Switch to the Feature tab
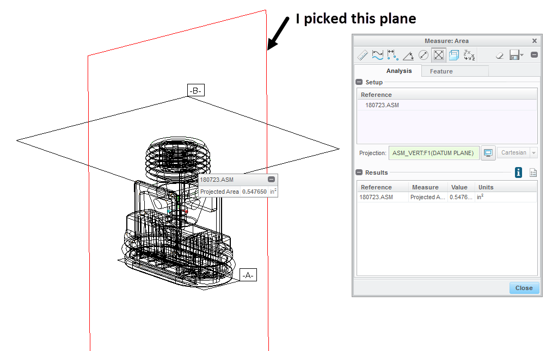This screenshot has height=351, width=546. (x=441, y=71)
